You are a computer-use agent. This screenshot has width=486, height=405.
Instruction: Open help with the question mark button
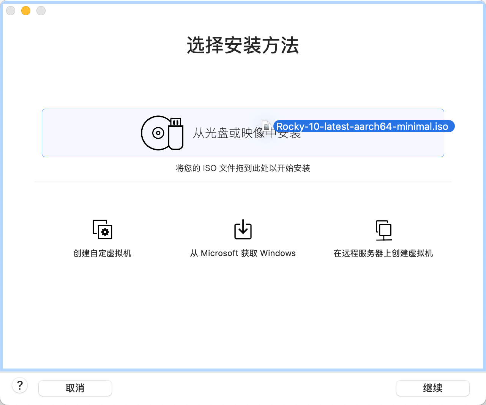pos(20,386)
